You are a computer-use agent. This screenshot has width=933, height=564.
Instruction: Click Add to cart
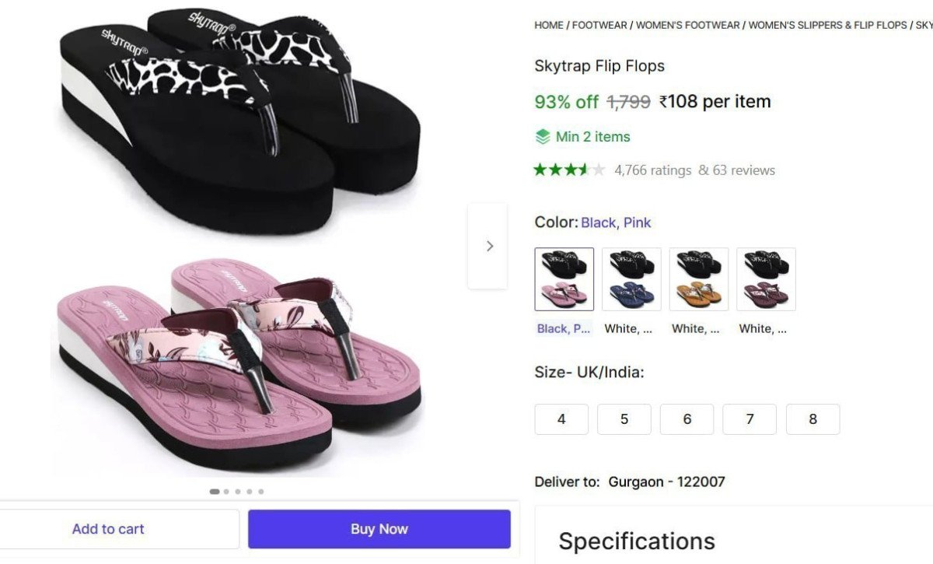coord(109,529)
